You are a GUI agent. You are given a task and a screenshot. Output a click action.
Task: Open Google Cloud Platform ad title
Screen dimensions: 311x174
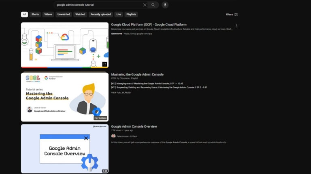149,25
